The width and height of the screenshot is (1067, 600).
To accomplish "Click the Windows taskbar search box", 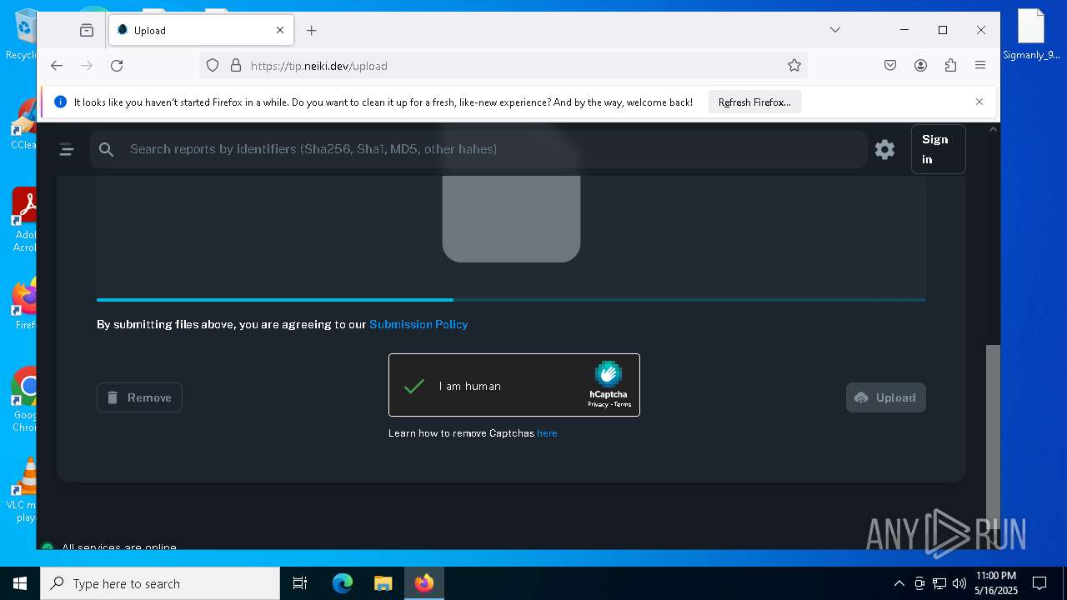I will (x=160, y=583).
